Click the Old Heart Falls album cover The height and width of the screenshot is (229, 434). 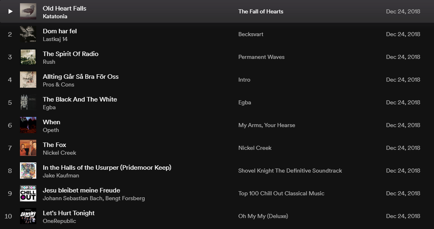28,11
